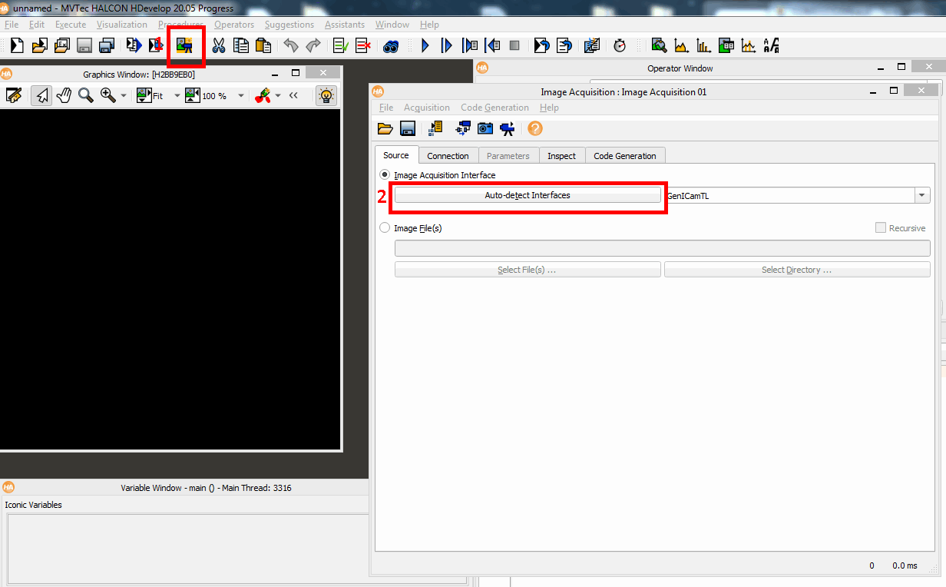Click the stopwatch profiler icon
This screenshot has height=587, width=946.
[x=620, y=46]
